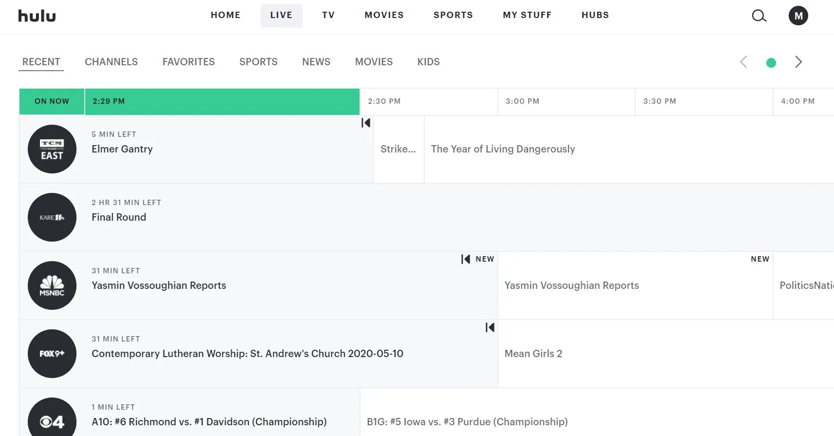Open the profile avatar labeled M
Viewport: 834px width, 436px height.
798,16
